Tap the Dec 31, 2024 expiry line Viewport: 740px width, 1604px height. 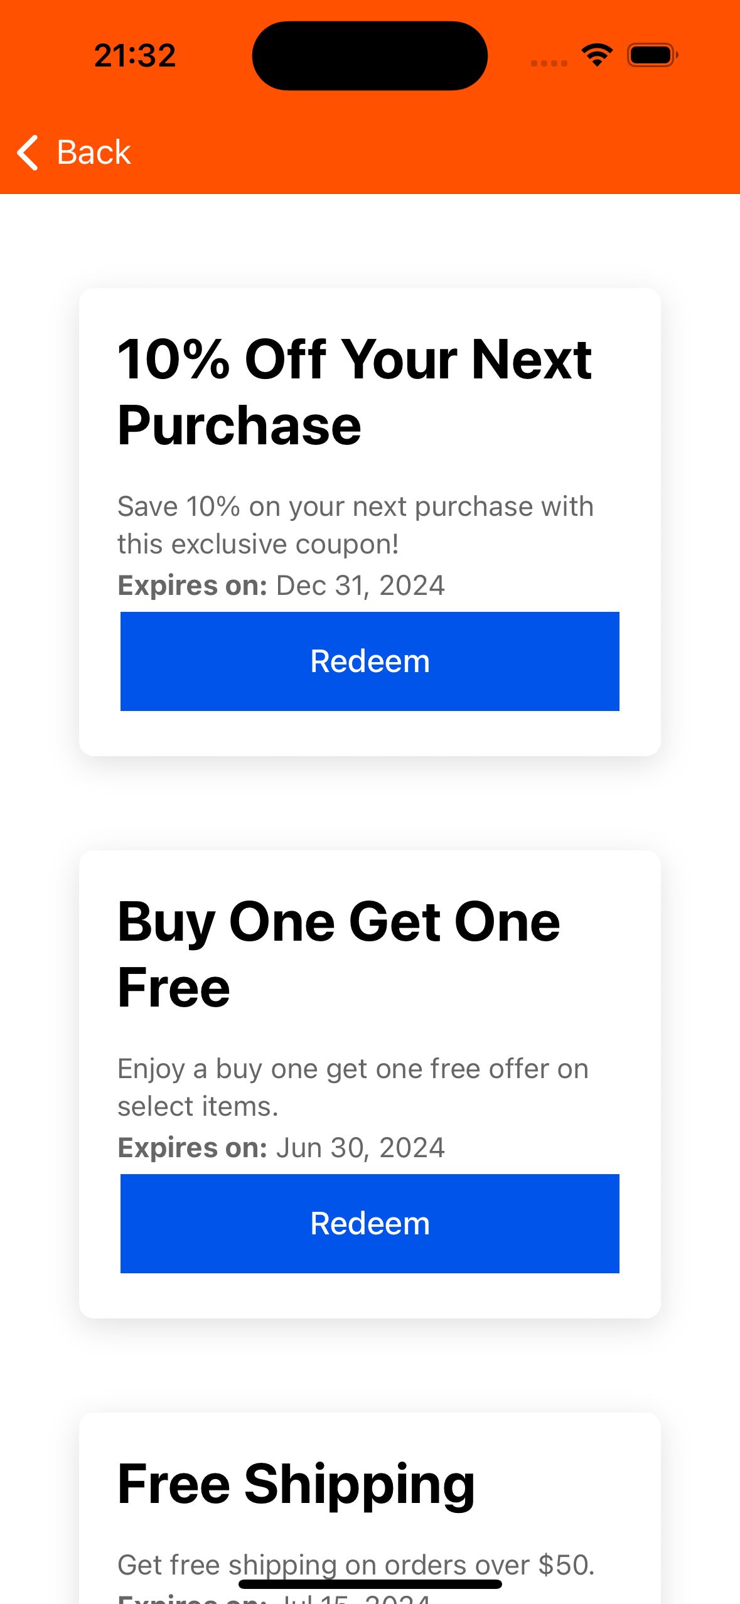coord(281,585)
